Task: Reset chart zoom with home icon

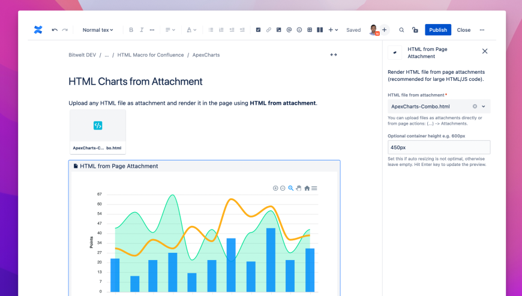Action: [307, 188]
